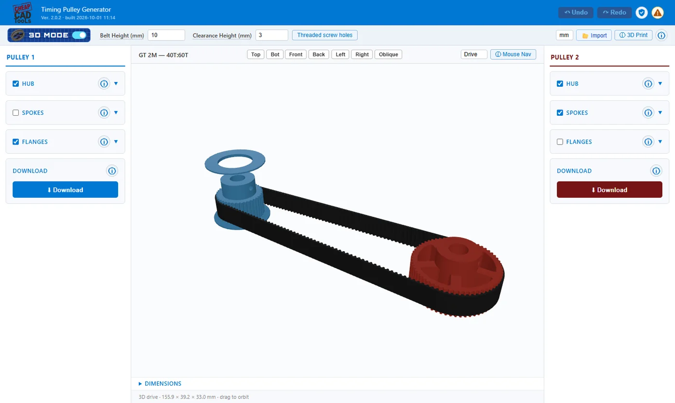Viewport: 675px width, 403px height.
Task: Toggle the 3D MODE switch
Action: 79,35
